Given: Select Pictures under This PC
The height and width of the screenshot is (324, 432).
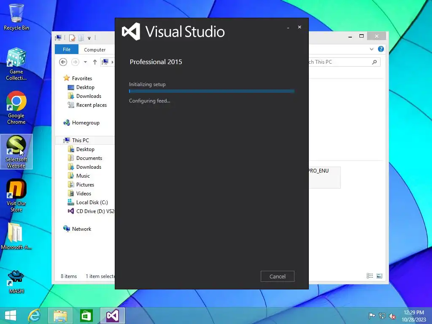Looking at the screenshot, I should (x=81, y=185).
